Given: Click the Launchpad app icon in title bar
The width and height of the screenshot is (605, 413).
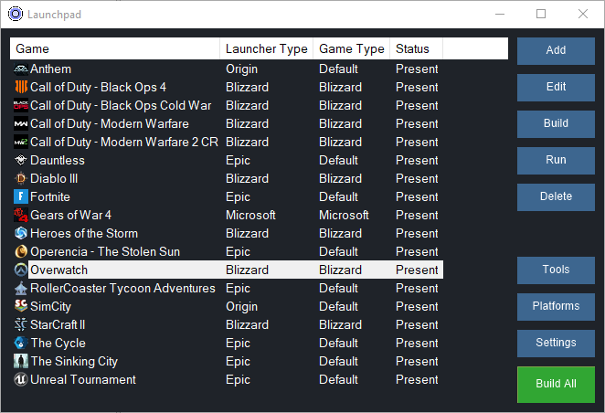Looking at the screenshot, I should 14,14.
